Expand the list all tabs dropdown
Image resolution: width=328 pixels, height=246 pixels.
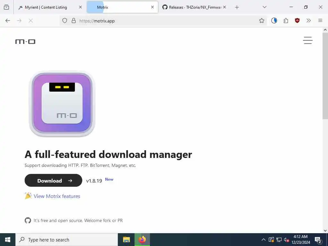tap(265, 7)
